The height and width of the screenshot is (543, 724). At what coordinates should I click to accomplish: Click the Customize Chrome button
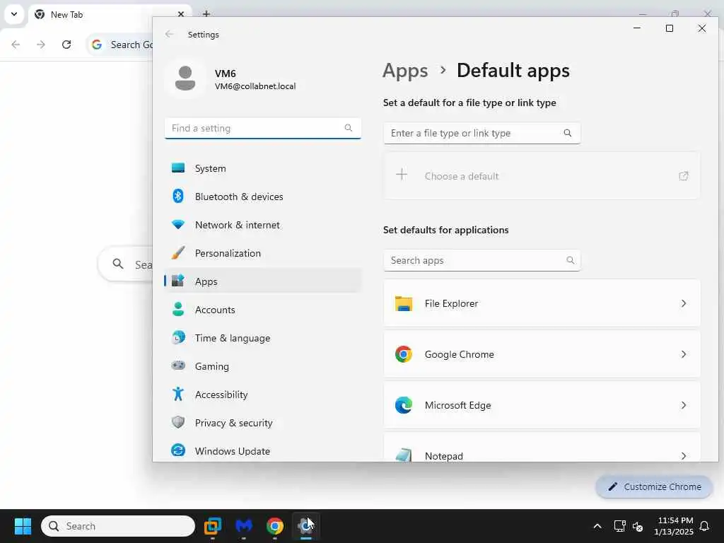(654, 486)
